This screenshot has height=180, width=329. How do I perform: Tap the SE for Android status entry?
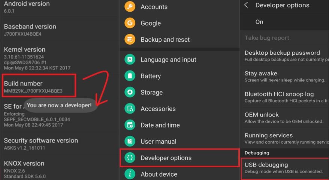[59, 115]
